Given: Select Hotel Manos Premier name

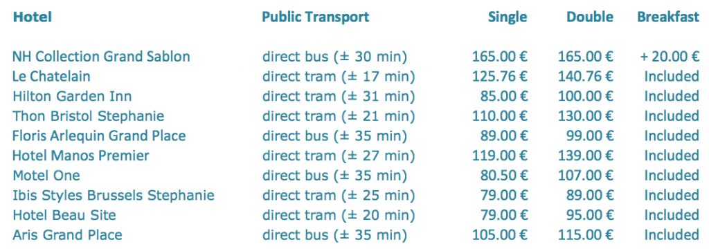Looking at the screenshot, I should pyautogui.click(x=81, y=156).
